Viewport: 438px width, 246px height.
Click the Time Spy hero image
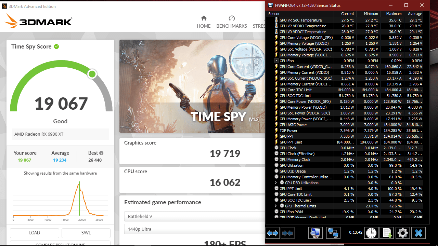coord(193,86)
